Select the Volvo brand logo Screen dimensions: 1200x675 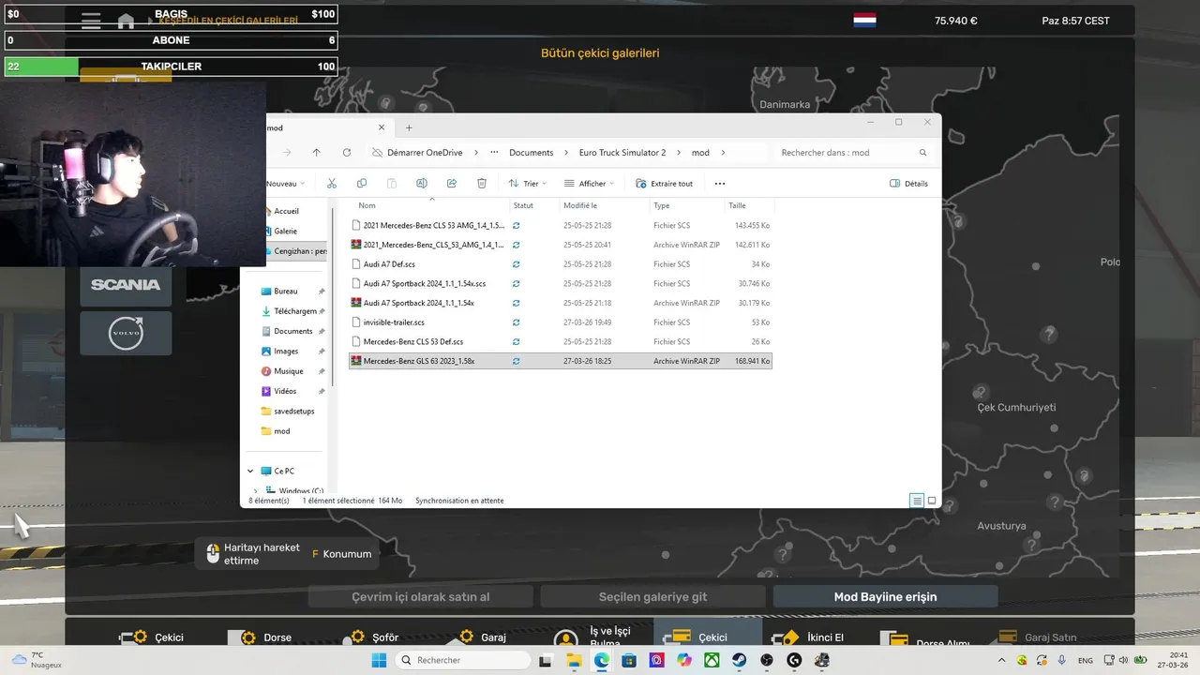[x=126, y=333]
